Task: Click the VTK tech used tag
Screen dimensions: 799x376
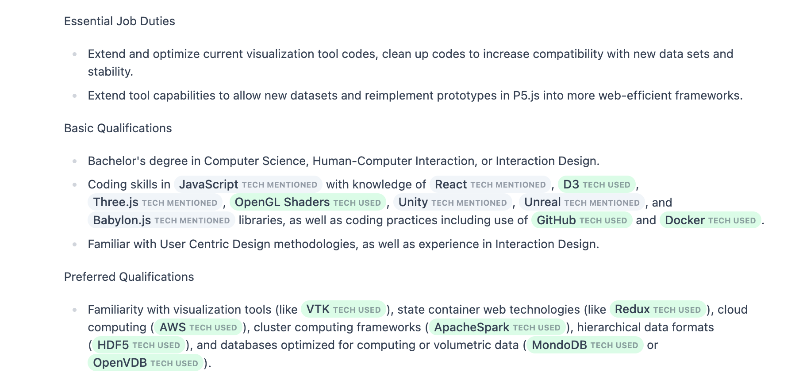Action: 343,310
